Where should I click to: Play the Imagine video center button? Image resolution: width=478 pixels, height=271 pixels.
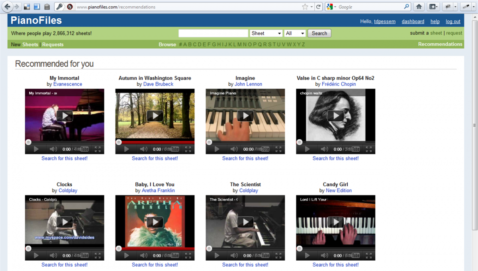tap(245, 116)
